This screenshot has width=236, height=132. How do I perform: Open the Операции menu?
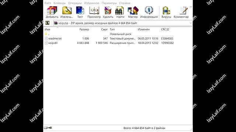75,3
